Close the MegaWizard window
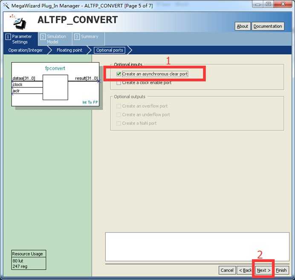 (283, 4)
